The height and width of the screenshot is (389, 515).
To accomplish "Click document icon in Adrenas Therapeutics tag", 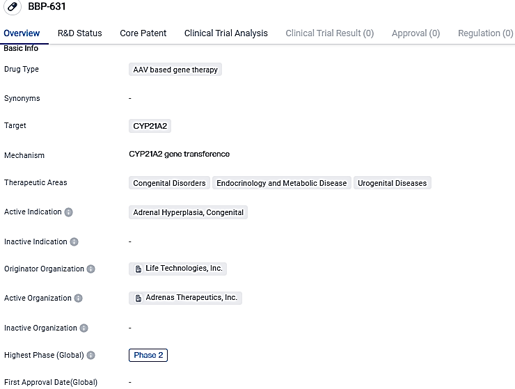I will (138, 298).
